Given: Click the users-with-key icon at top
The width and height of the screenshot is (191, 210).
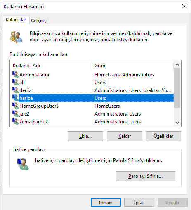Looking at the screenshot, I should [x=16, y=37].
